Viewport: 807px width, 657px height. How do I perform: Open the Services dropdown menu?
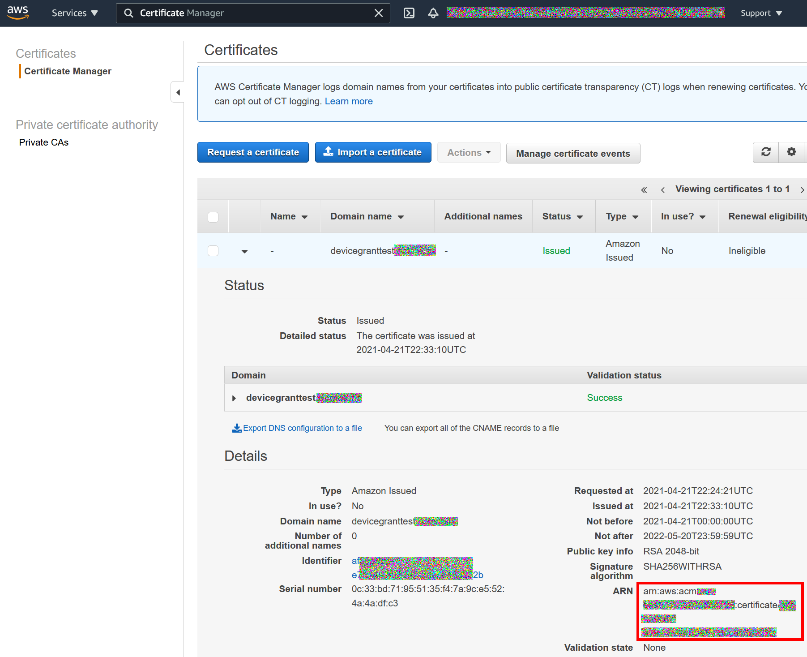pyautogui.click(x=75, y=13)
